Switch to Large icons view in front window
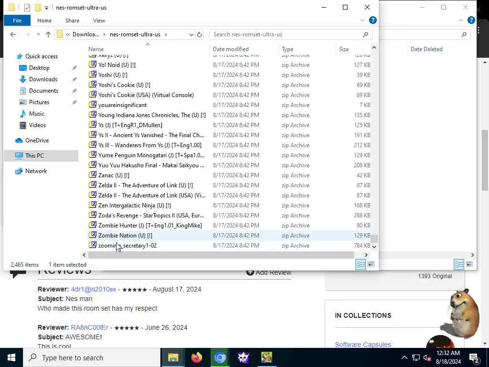This screenshot has height=367, width=489. click(371, 265)
